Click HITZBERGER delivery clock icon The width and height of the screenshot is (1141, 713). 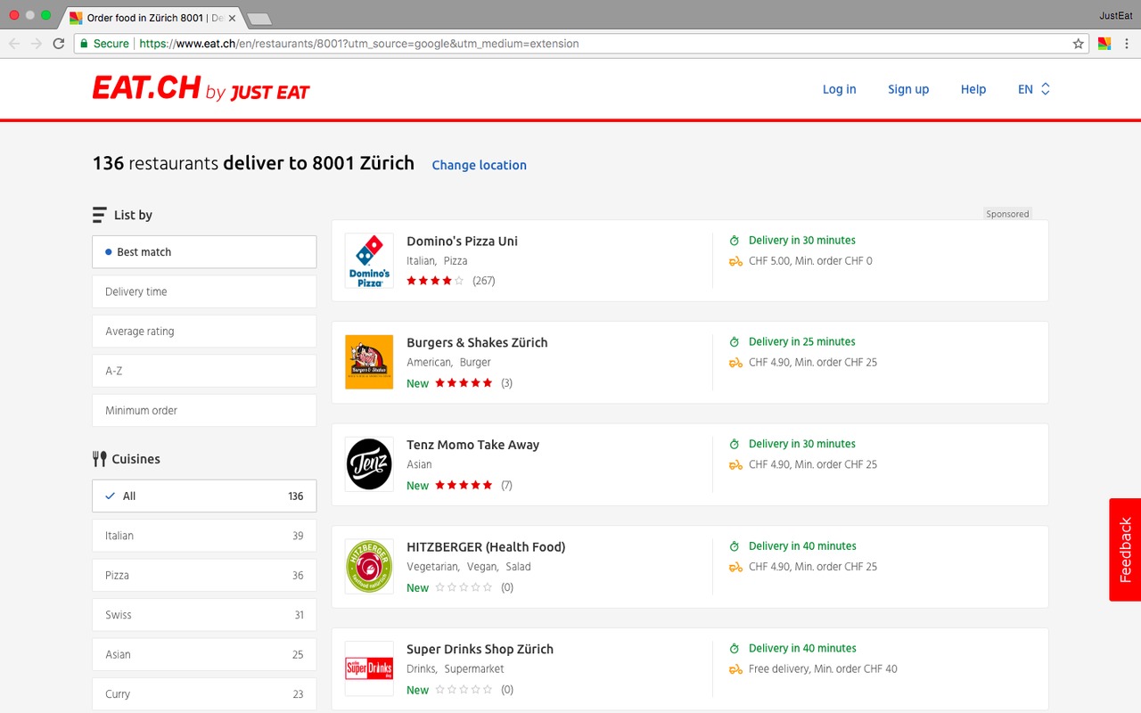click(735, 546)
